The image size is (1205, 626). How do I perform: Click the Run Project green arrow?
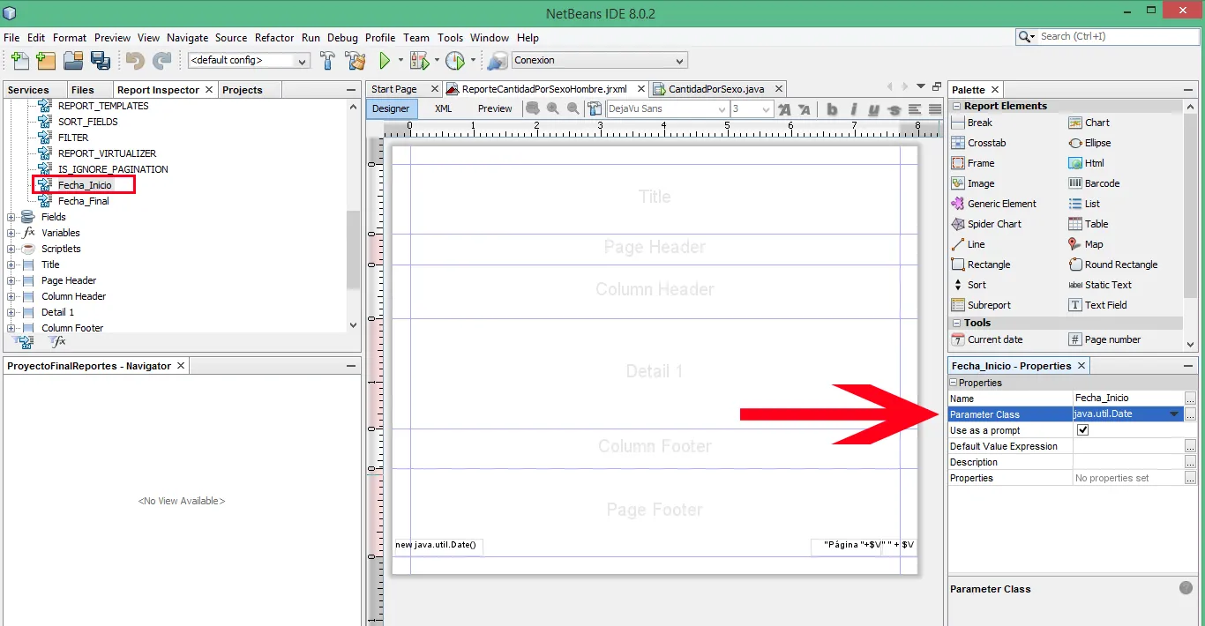pyautogui.click(x=385, y=61)
